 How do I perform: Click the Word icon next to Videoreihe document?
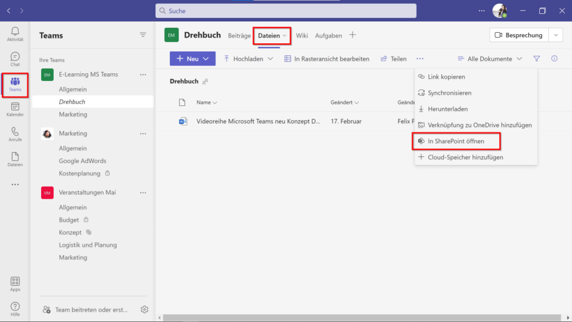[183, 121]
